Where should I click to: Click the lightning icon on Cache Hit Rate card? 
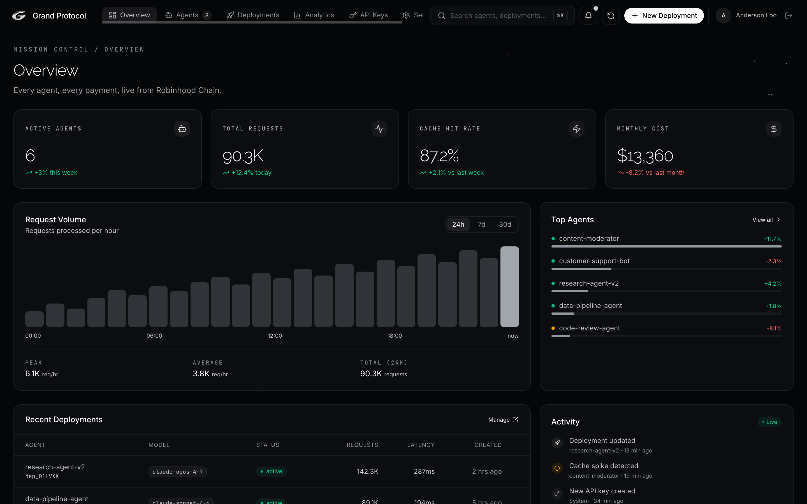[577, 129]
